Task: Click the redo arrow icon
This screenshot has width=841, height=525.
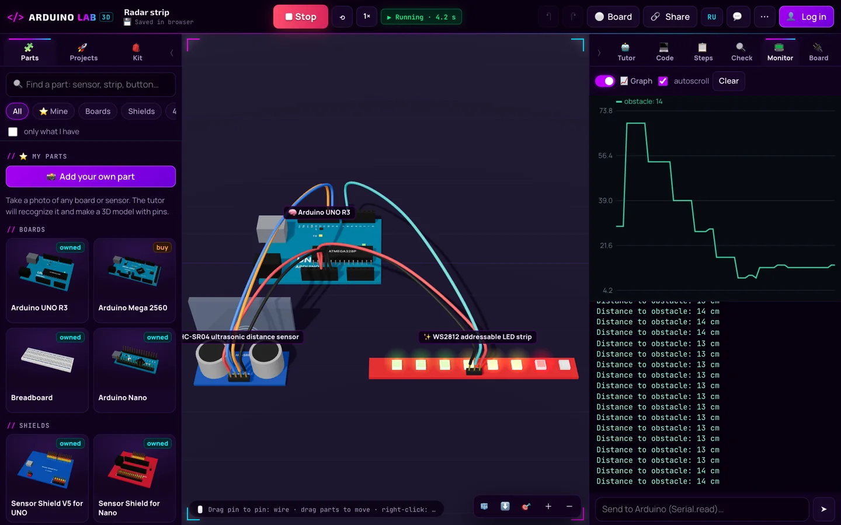Action: click(x=573, y=17)
